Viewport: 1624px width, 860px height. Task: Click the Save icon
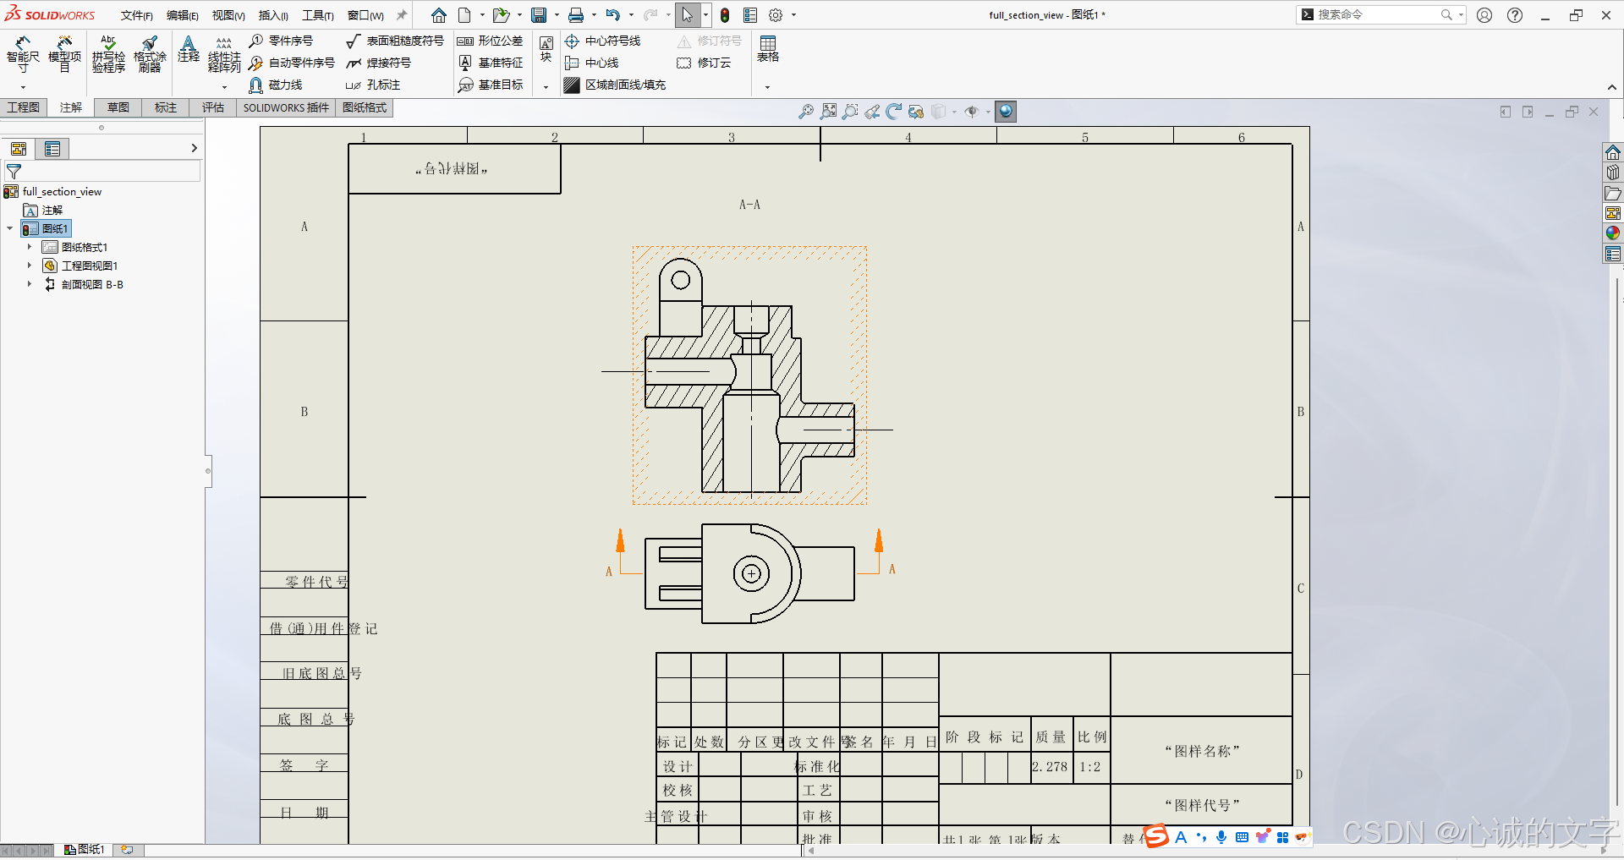pyautogui.click(x=539, y=15)
